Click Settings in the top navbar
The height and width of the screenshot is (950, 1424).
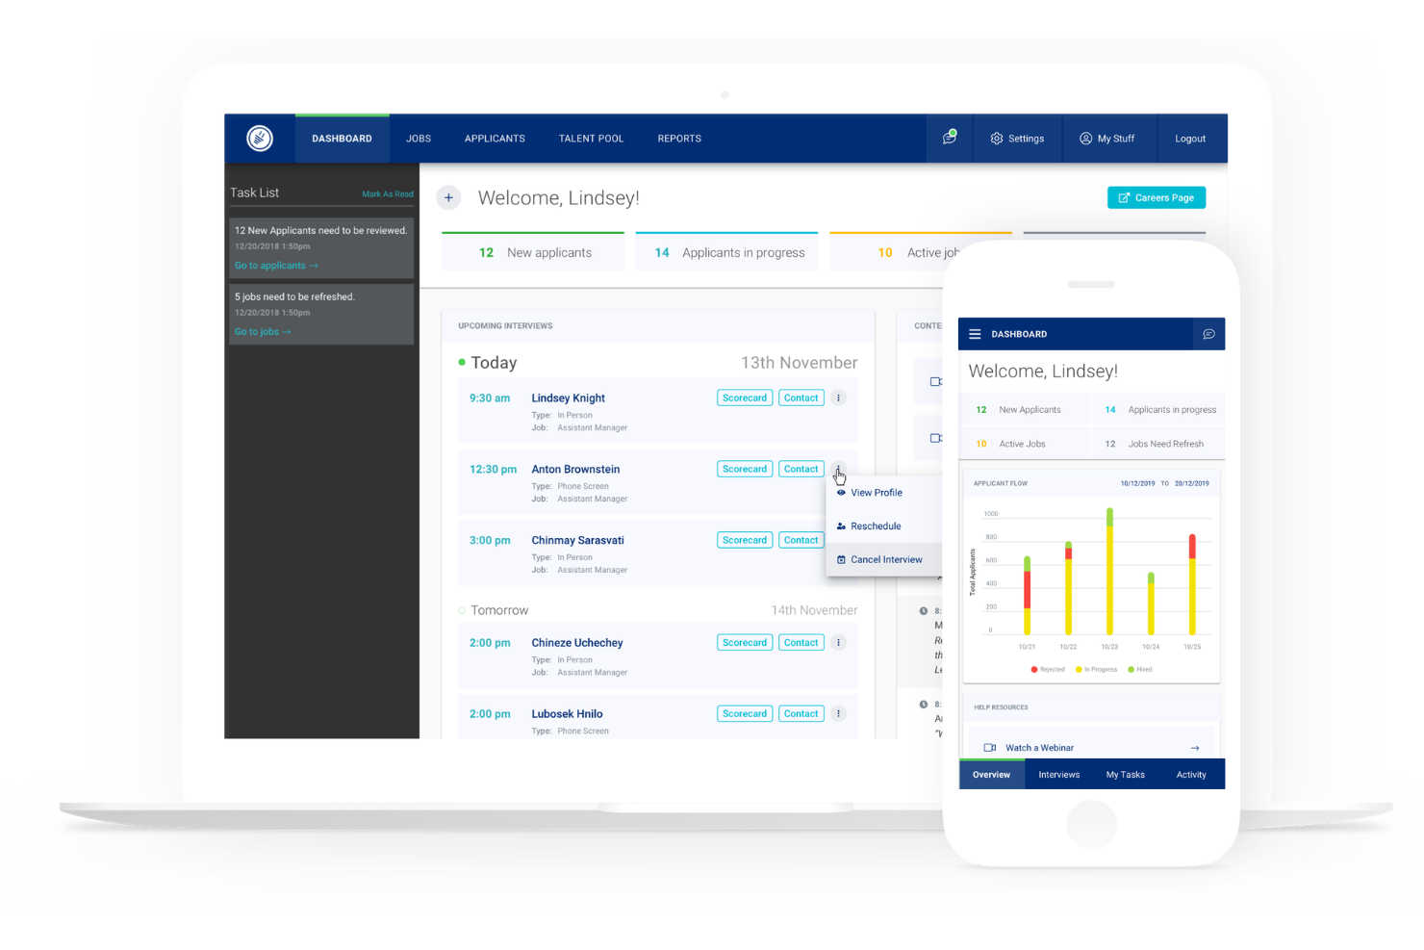pyautogui.click(x=1017, y=139)
